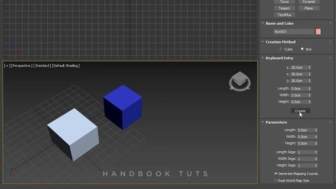The height and width of the screenshot is (189, 336).
Task: Uncheck Generate Mapping Coords checkbox
Action: coord(276,174)
